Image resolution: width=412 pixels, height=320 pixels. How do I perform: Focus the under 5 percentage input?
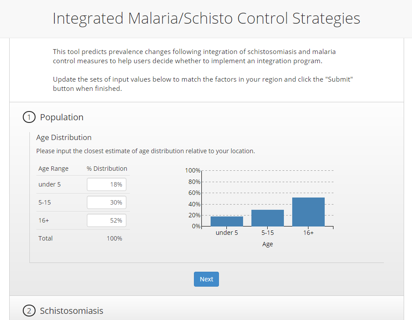pos(107,184)
